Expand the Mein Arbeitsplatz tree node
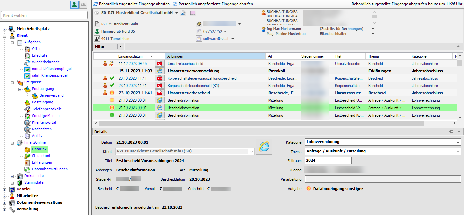 pyautogui.click(x=4, y=29)
